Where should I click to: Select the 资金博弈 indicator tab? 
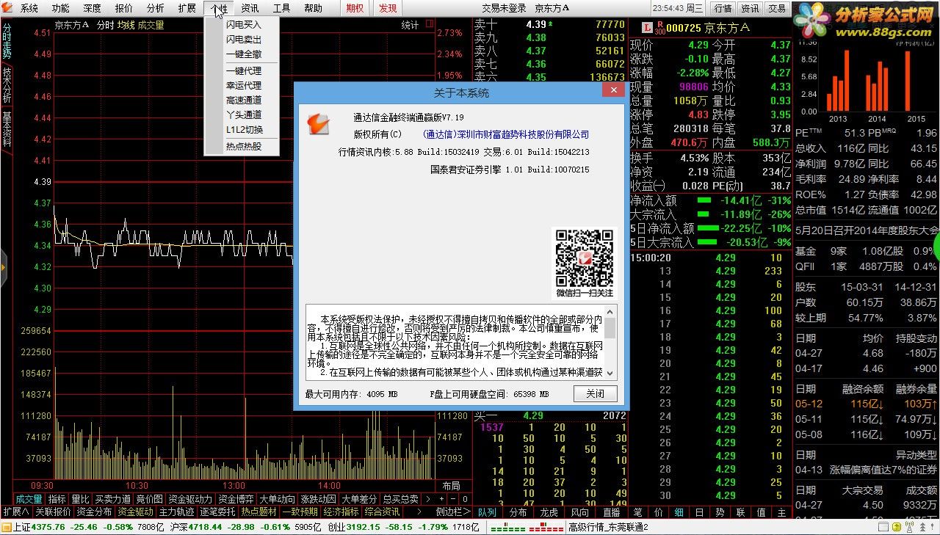pos(236,499)
